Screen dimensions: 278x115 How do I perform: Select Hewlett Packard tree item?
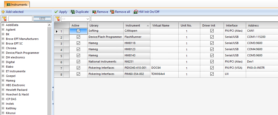click(x=17, y=90)
